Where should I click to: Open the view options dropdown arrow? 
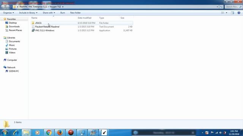[x=226, y=13]
